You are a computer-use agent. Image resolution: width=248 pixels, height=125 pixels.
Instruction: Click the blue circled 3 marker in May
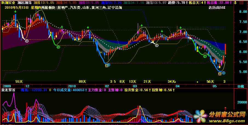point(224,73)
